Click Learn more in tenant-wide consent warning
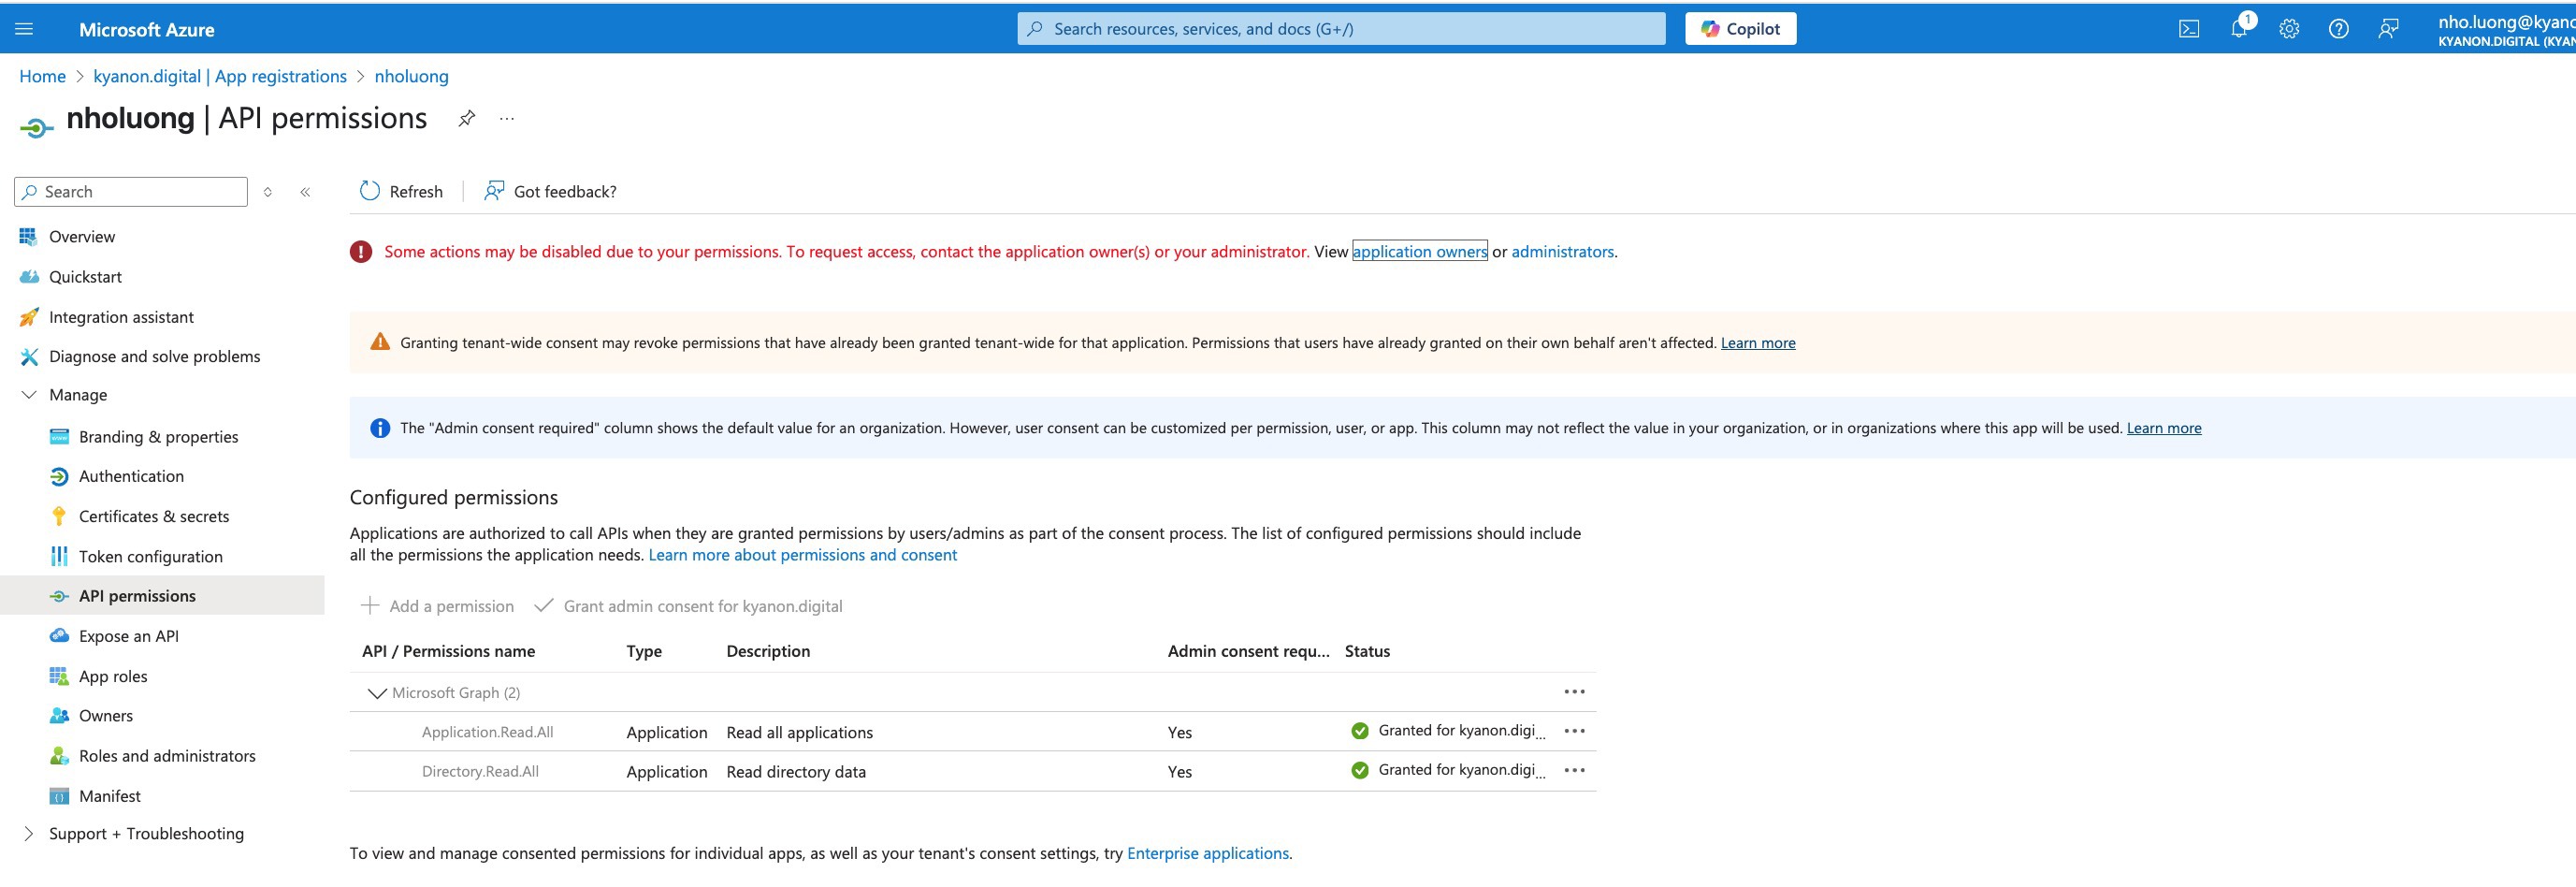The height and width of the screenshot is (887, 2576). point(1757,343)
